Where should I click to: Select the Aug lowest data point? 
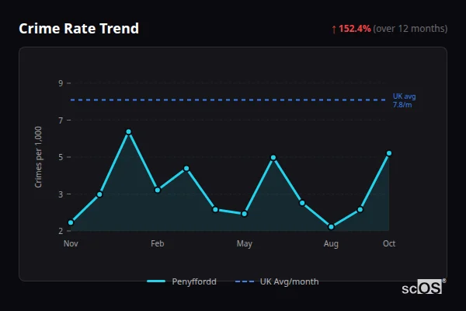[331, 227]
